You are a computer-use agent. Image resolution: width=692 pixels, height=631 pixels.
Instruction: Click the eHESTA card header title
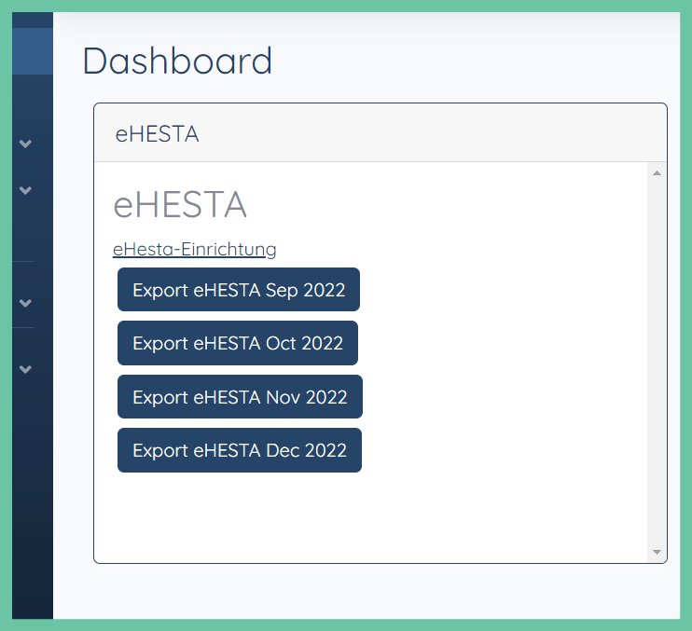[157, 134]
